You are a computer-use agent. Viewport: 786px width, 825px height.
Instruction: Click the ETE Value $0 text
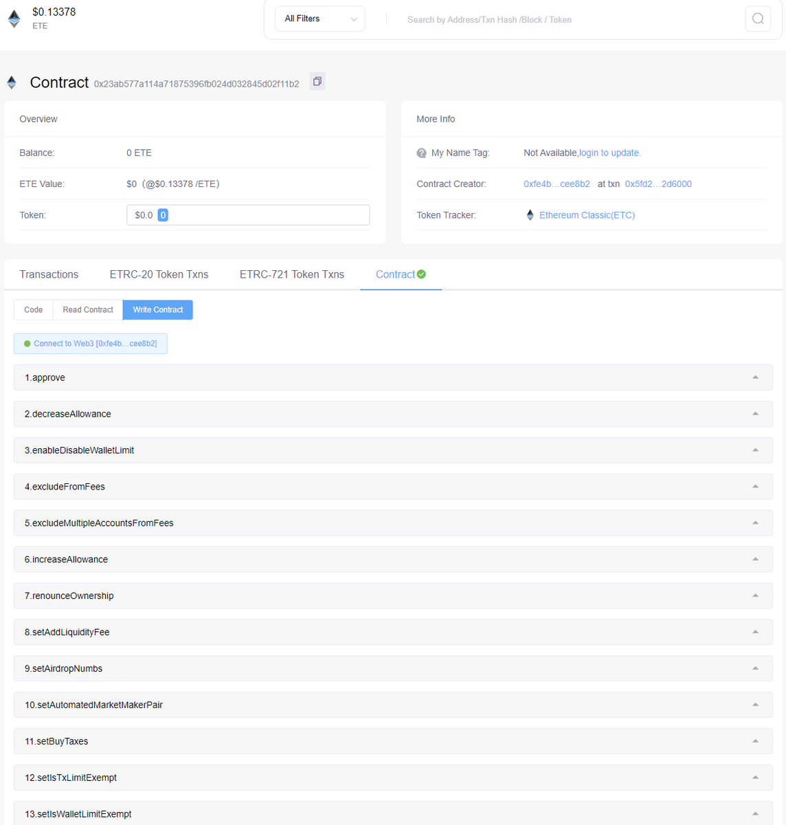coord(173,184)
